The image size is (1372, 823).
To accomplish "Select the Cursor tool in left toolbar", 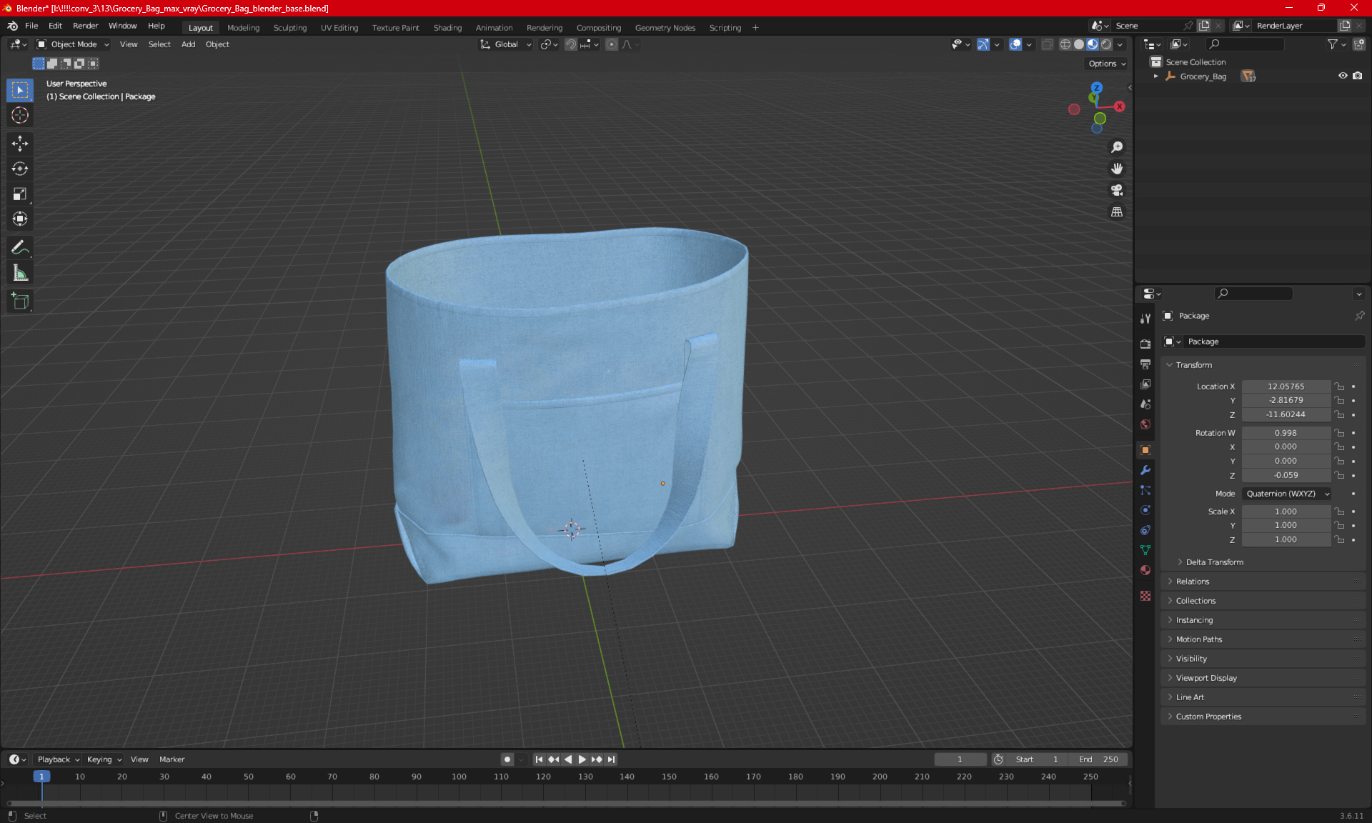I will click(20, 115).
